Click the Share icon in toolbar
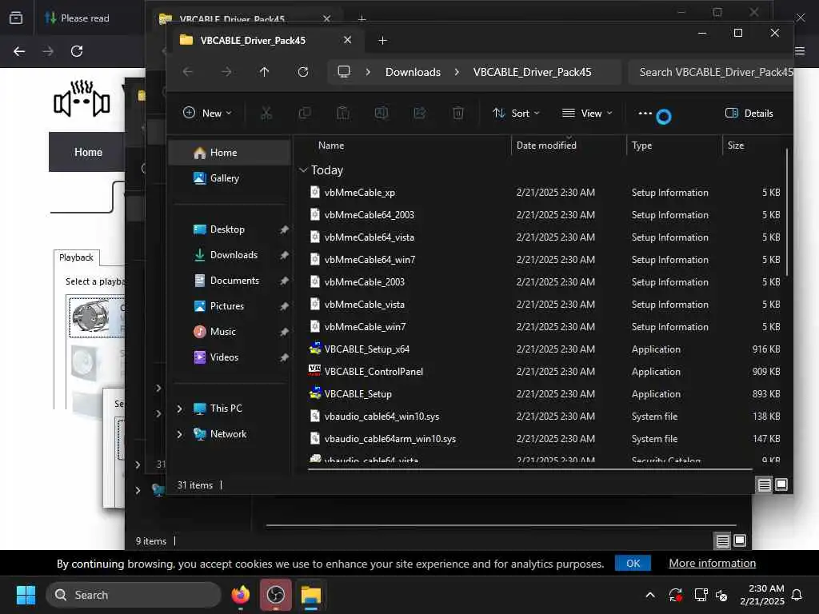The width and height of the screenshot is (819, 614). [x=420, y=113]
